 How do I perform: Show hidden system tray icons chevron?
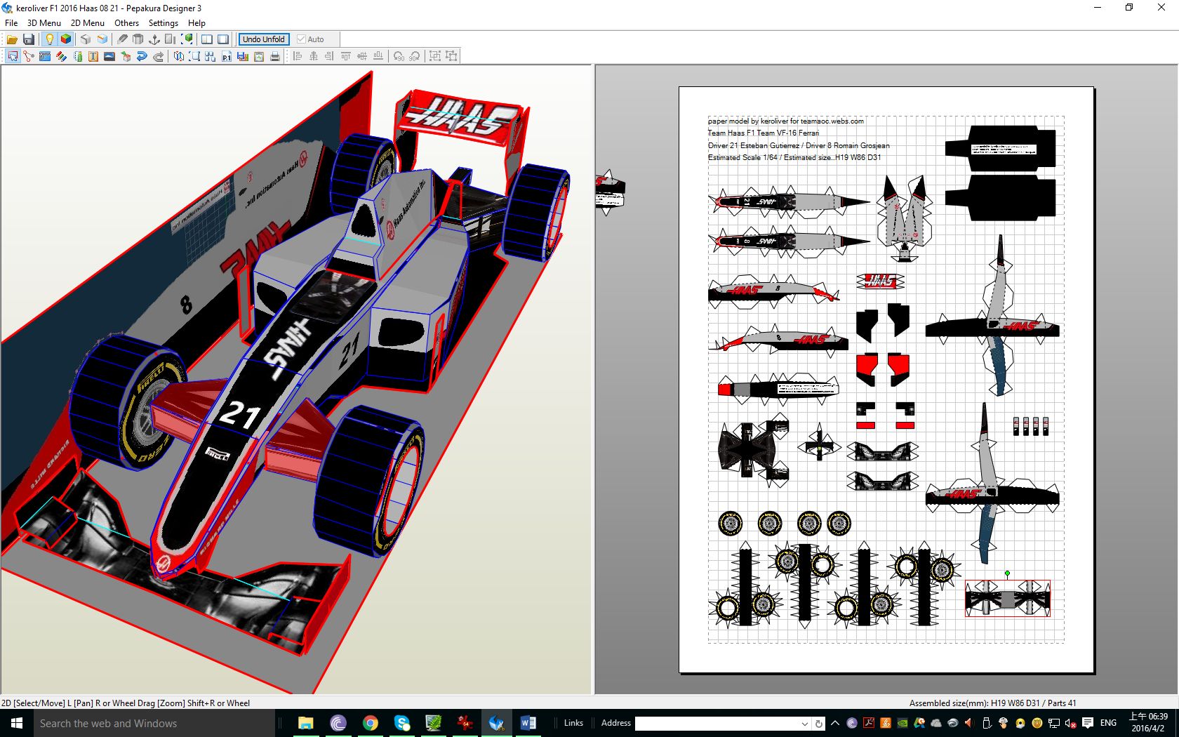tap(835, 723)
